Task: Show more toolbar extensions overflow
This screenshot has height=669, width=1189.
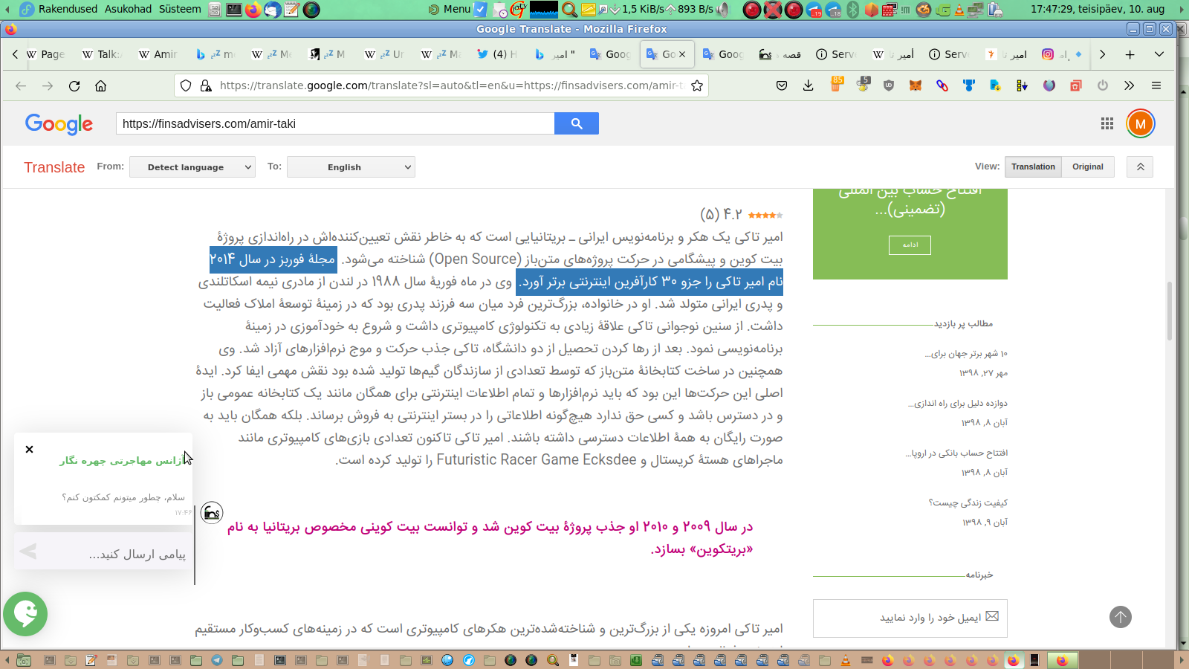Action: 1130,85
